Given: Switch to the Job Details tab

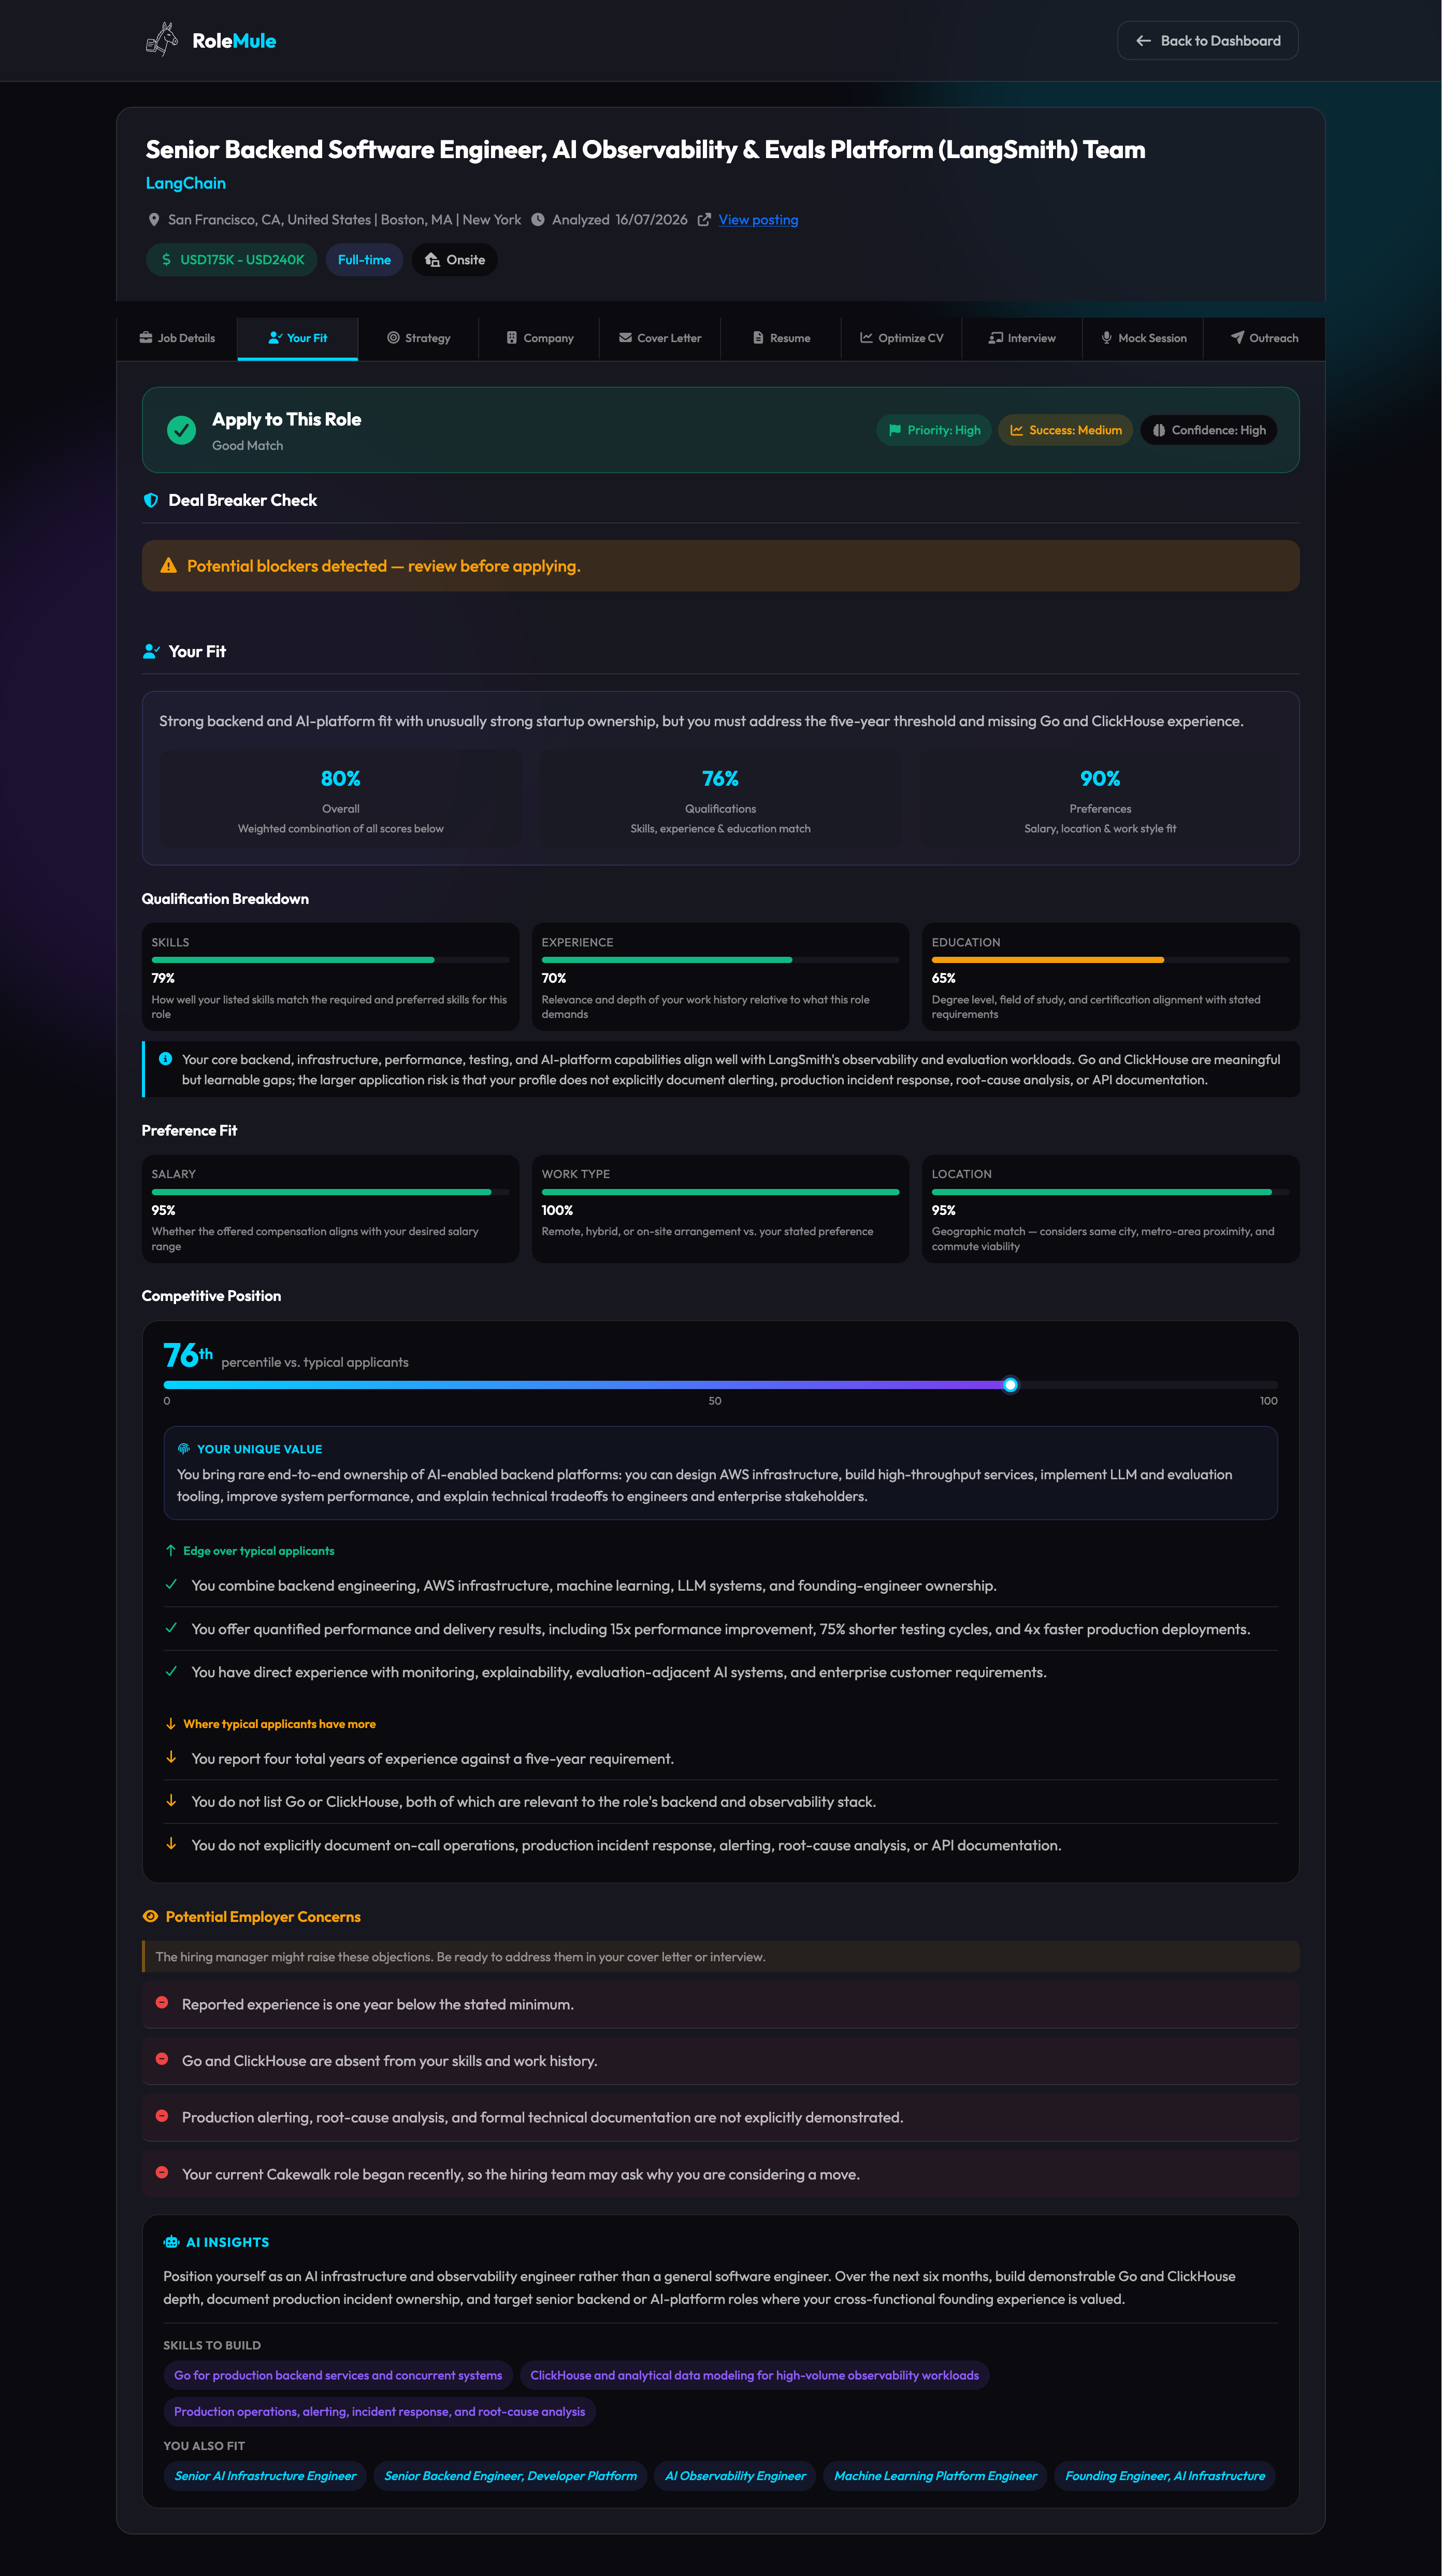Looking at the screenshot, I should (177, 339).
